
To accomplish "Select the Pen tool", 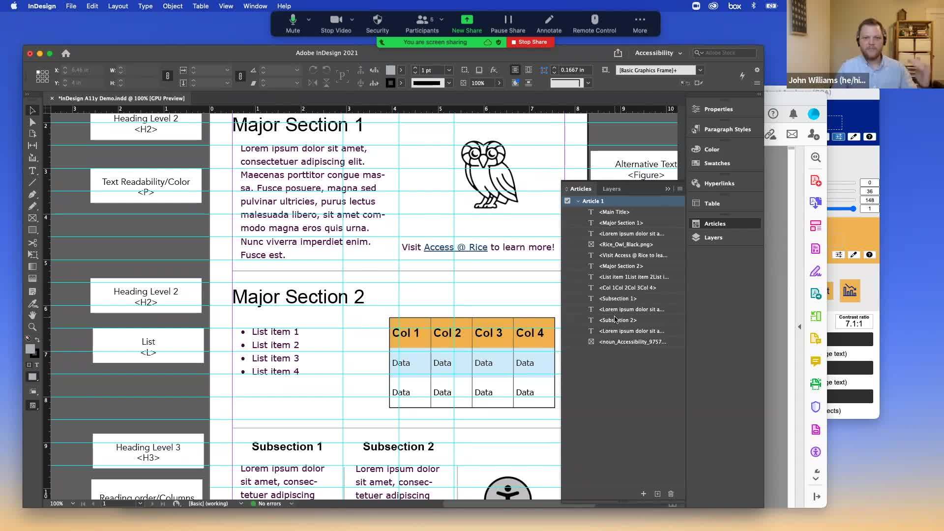I will click(32, 195).
